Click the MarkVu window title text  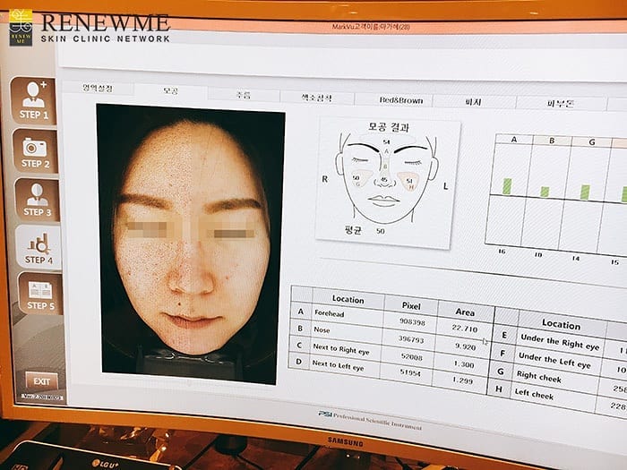pyautogui.click(x=370, y=27)
